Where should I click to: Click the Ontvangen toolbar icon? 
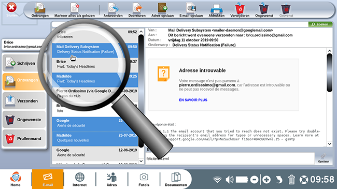(40, 10)
